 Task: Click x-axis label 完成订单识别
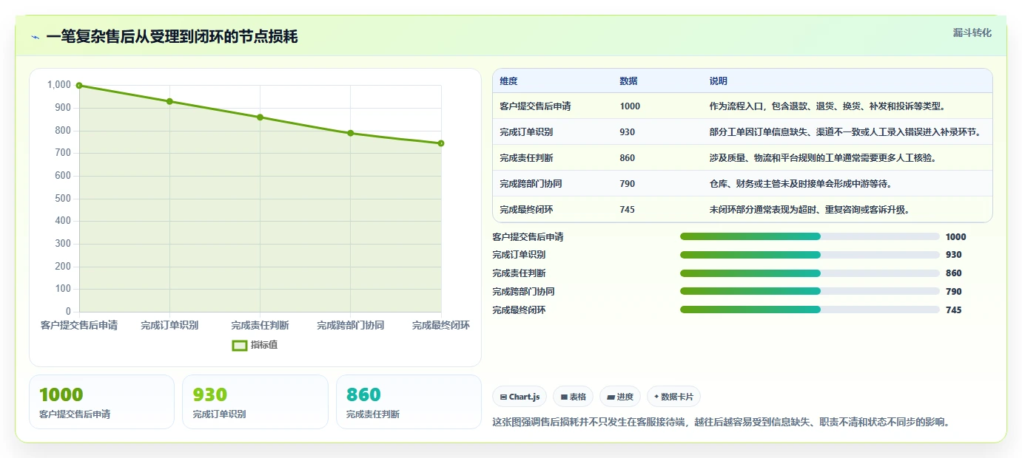[x=169, y=326]
